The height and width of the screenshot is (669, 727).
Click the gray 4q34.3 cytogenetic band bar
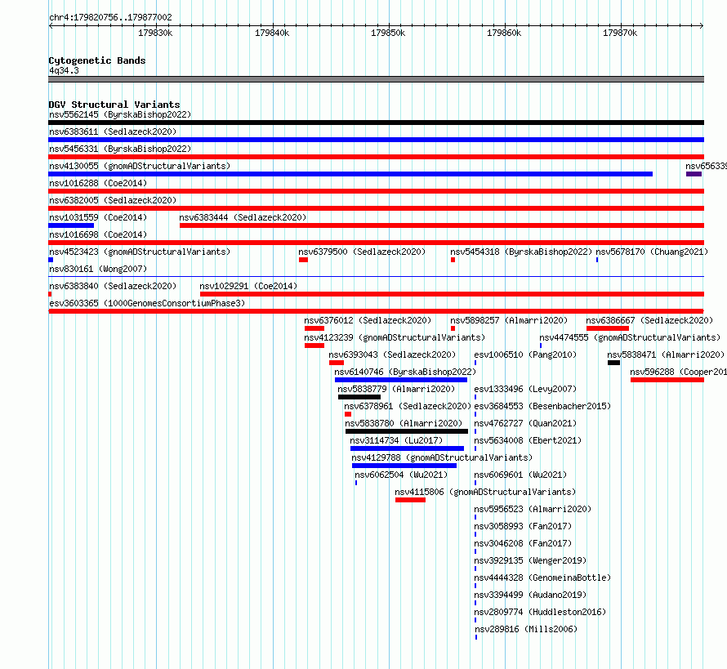376,79
